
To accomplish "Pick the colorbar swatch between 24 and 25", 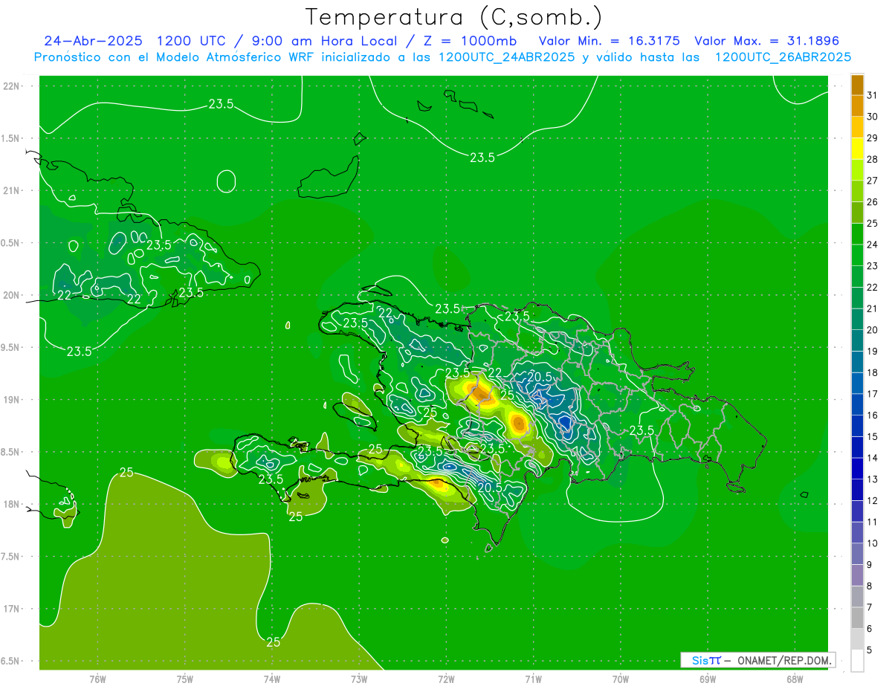I will click(857, 233).
